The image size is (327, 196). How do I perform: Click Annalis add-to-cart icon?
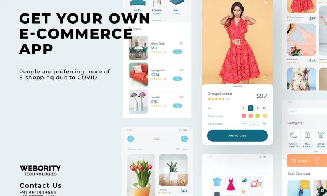[177, 106]
